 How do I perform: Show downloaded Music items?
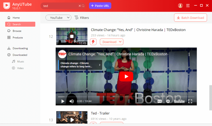tap(18, 61)
